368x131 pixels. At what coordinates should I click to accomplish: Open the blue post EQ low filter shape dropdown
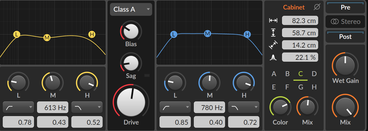(x=175, y=107)
